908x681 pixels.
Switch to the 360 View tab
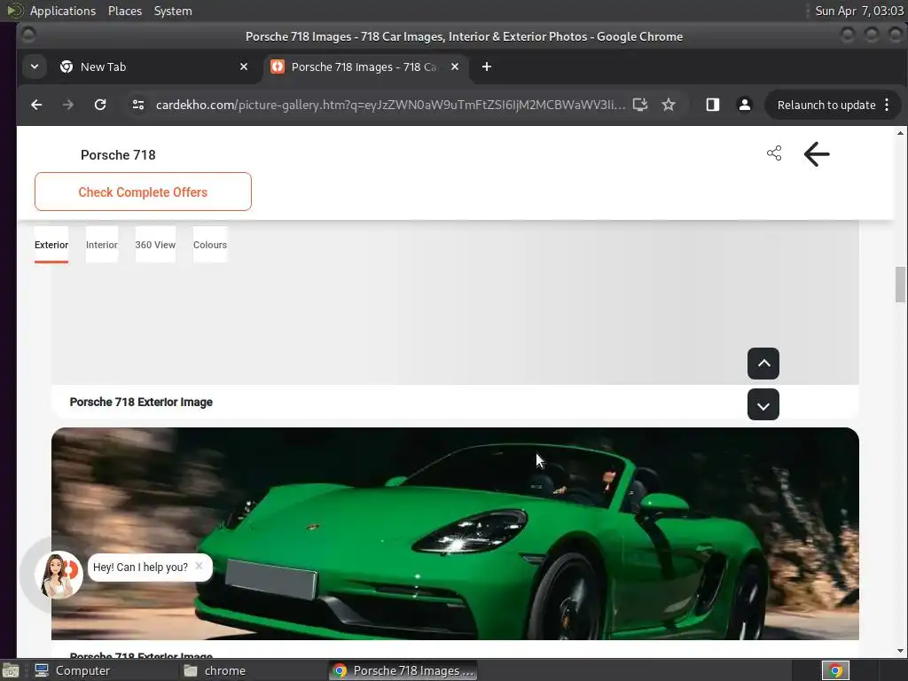155,245
